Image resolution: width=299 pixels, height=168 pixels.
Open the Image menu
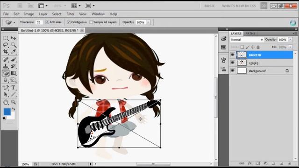[x=29, y=14]
